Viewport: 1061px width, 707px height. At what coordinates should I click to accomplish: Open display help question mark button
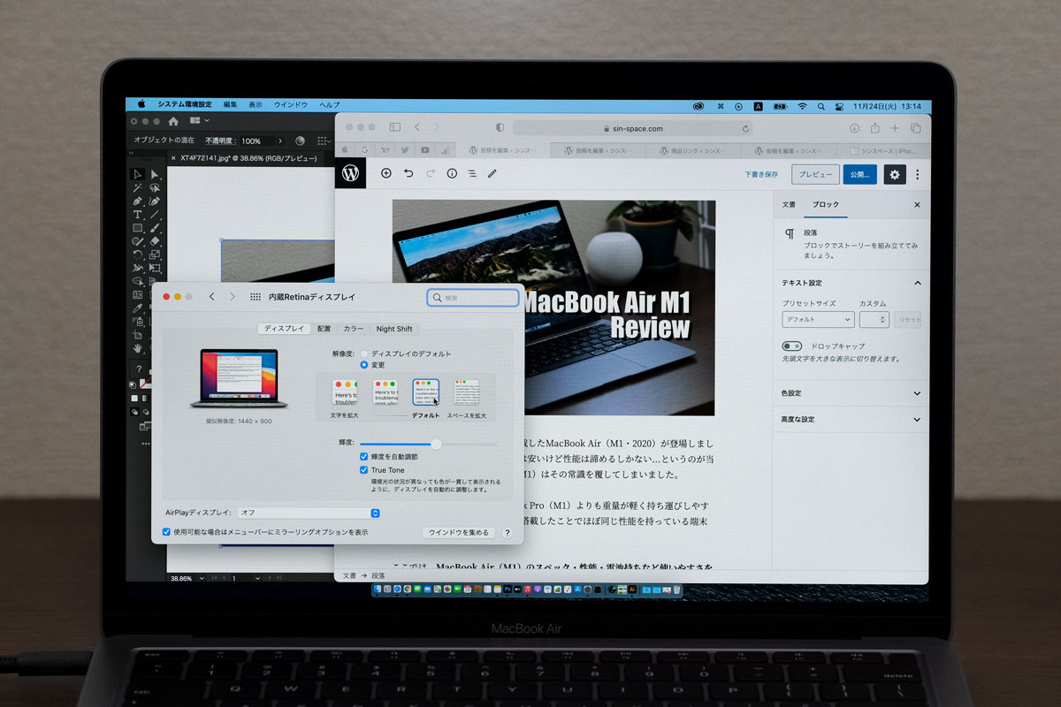(507, 533)
